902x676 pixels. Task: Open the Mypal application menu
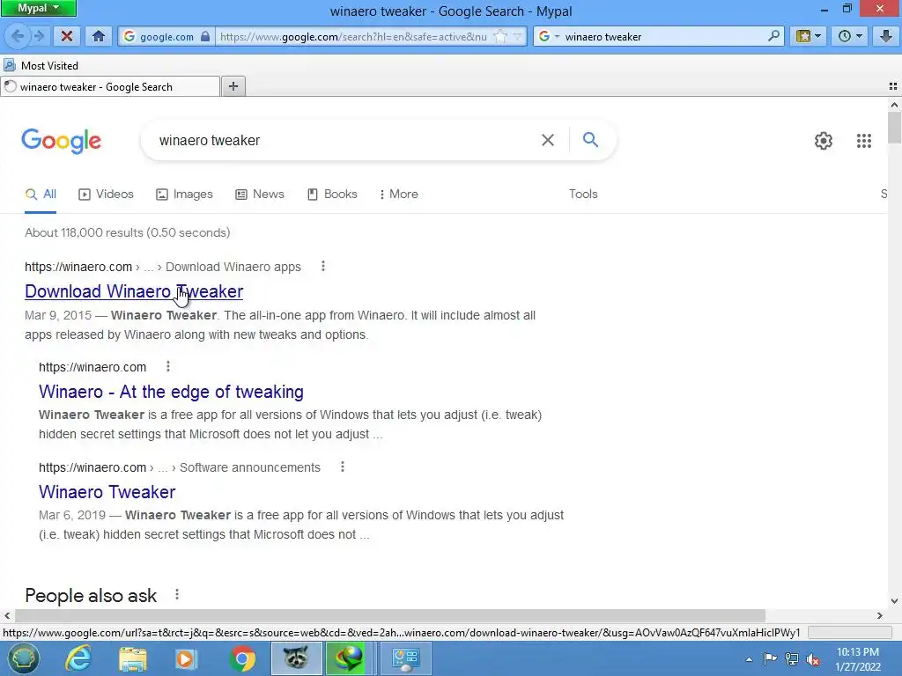pyautogui.click(x=38, y=8)
